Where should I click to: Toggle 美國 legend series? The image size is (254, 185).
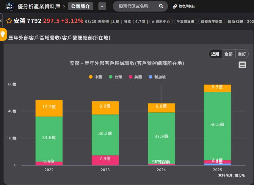(135, 77)
